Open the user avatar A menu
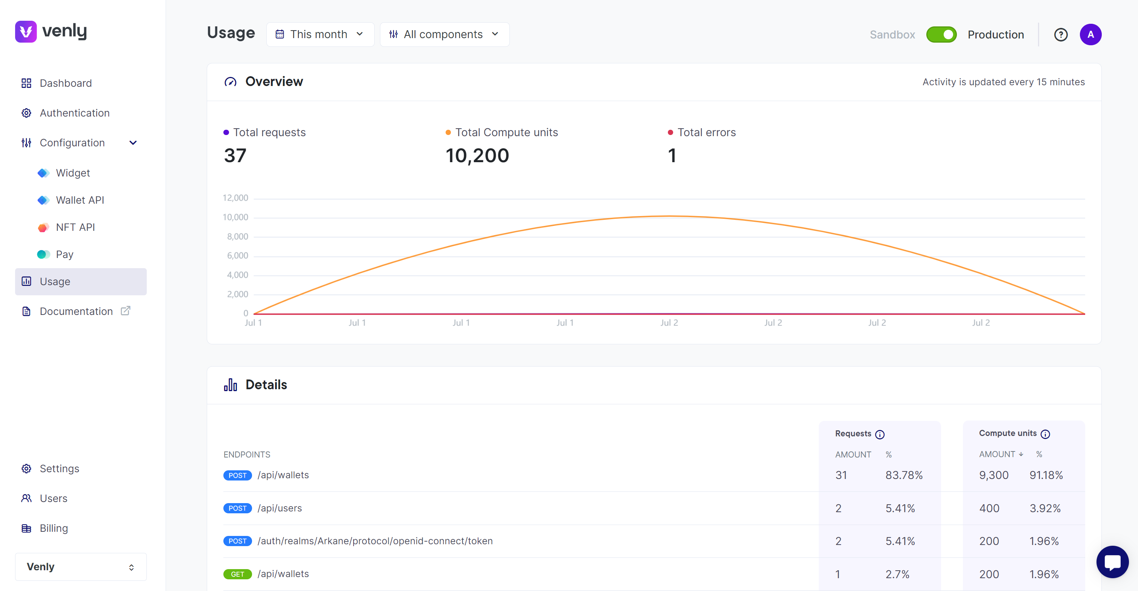 coord(1090,34)
